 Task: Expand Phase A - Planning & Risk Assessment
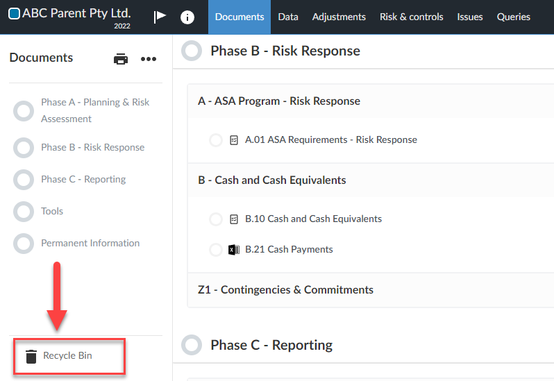tap(94, 110)
